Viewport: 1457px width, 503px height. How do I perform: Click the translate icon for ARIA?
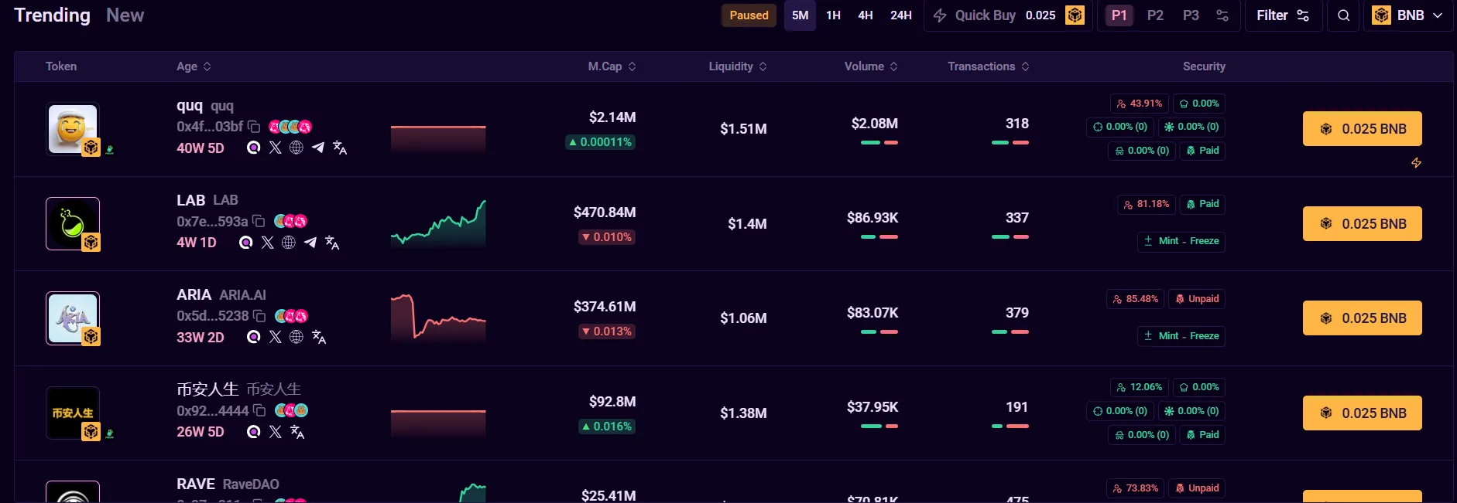[x=319, y=338]
